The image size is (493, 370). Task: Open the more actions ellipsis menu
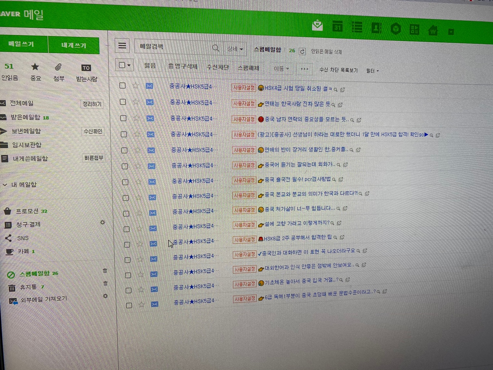pos(304,69)
